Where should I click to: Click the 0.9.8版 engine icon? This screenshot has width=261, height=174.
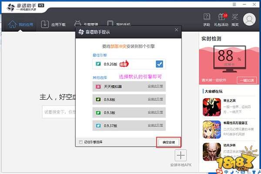[x=98, y=99]
